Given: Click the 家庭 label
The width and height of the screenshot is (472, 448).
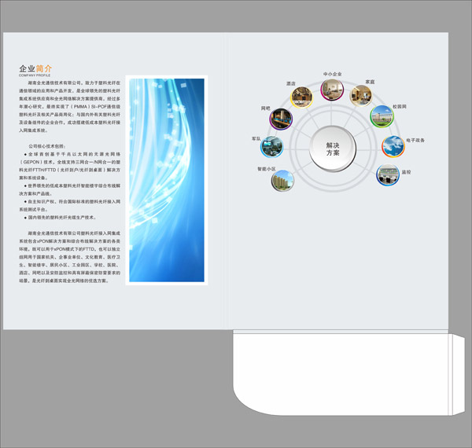Looking at the screenshot, I should tap(370, 82).
